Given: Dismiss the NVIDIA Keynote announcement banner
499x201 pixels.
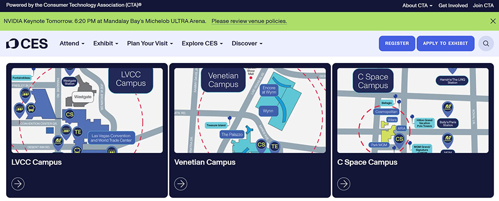Looking at the screenshot, I should (492, 21).
